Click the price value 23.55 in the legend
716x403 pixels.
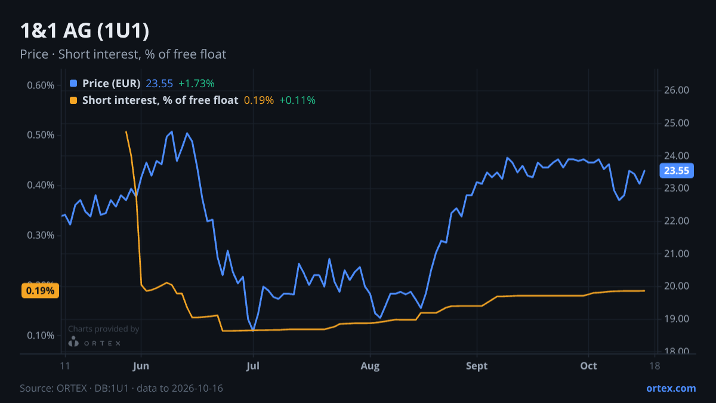tap(159, 83)
